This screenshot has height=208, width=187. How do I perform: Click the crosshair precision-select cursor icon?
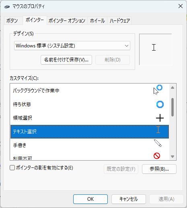tap(160, 118)
